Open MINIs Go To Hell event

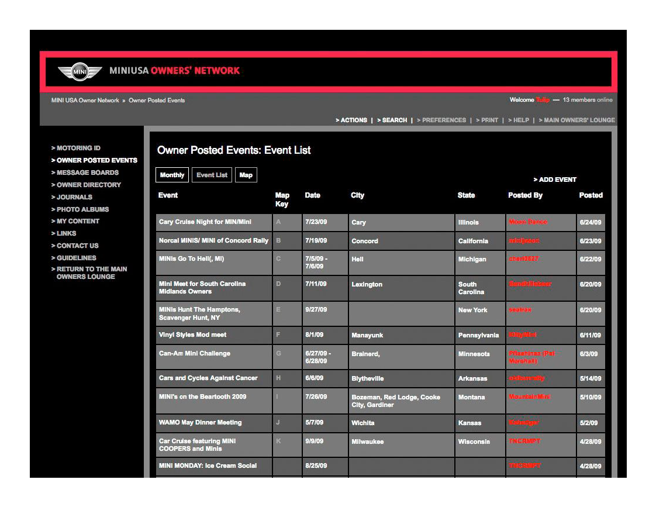pos(191,258)
